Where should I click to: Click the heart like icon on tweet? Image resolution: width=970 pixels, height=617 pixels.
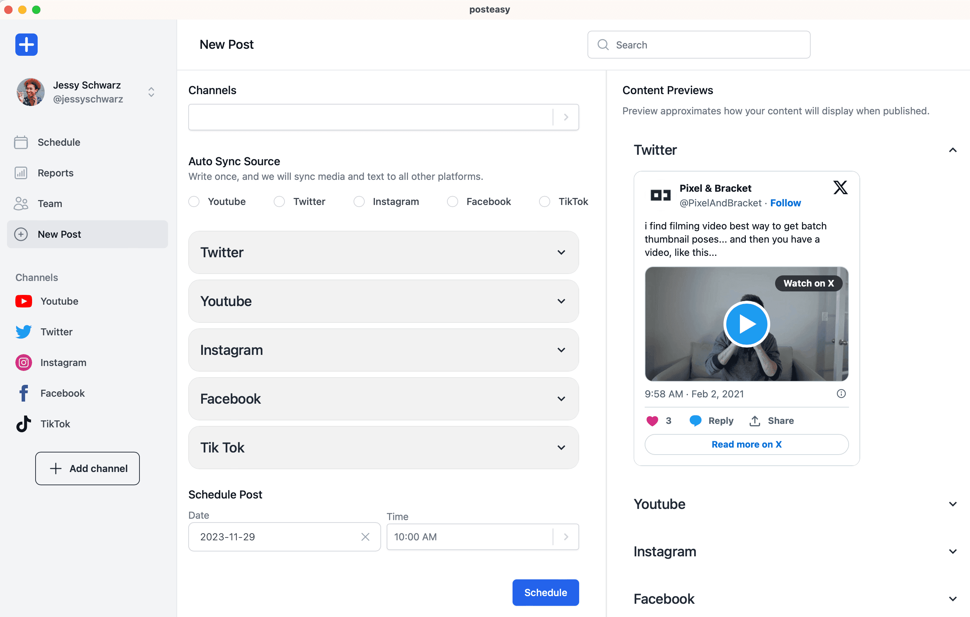coord(652,421)
